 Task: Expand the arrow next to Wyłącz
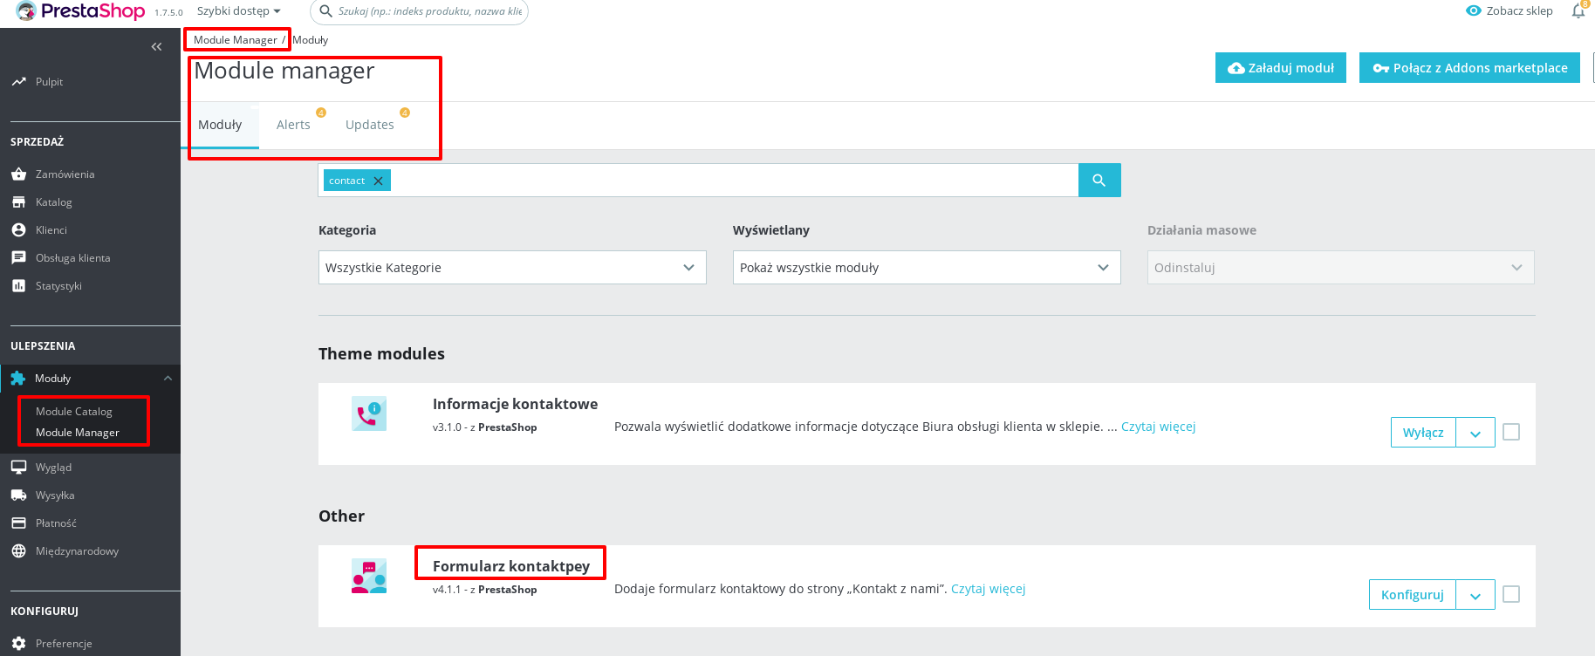[1475, 433]
